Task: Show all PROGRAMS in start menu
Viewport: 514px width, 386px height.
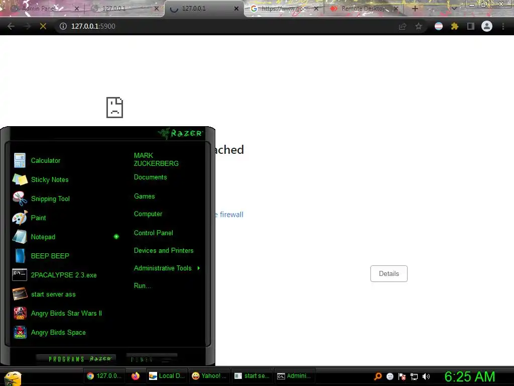Action: point(75,359)
